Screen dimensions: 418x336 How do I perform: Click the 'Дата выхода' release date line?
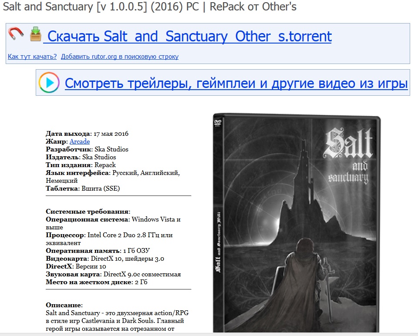coord(87,134)
